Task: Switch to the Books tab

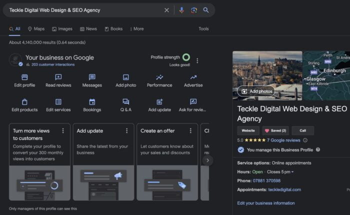Action: coord(113,29)
